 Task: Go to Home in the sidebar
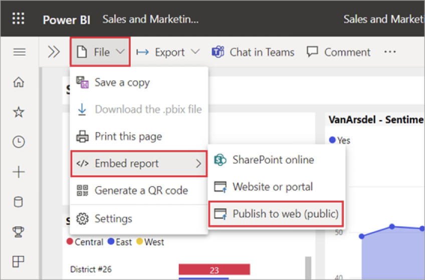pos(19,82)
